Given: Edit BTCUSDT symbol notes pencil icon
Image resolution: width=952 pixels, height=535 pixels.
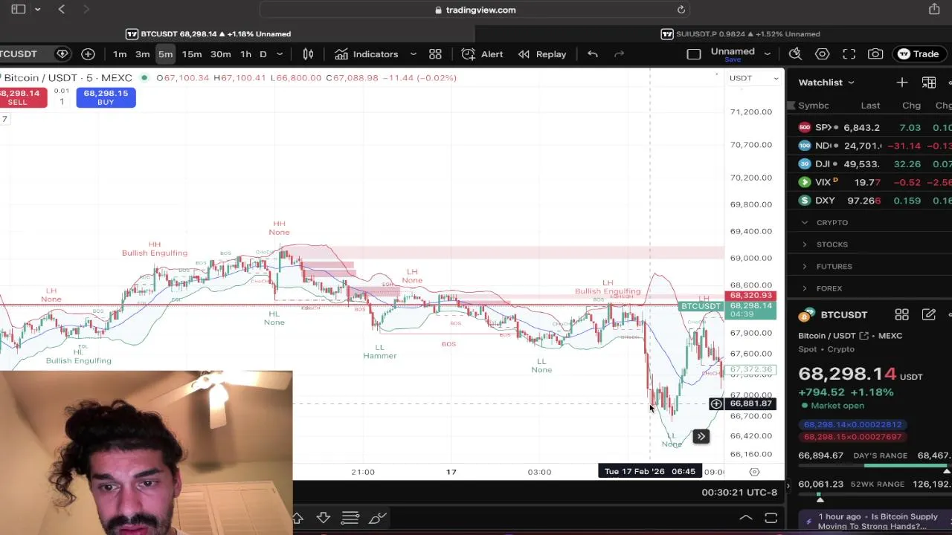Looking at the screenshot, I should point(929,315).
